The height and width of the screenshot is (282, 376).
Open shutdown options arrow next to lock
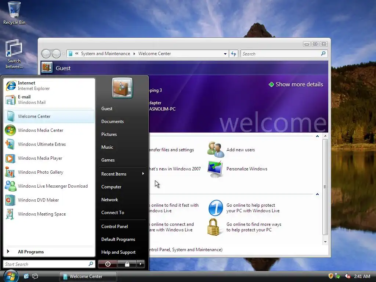141,264
